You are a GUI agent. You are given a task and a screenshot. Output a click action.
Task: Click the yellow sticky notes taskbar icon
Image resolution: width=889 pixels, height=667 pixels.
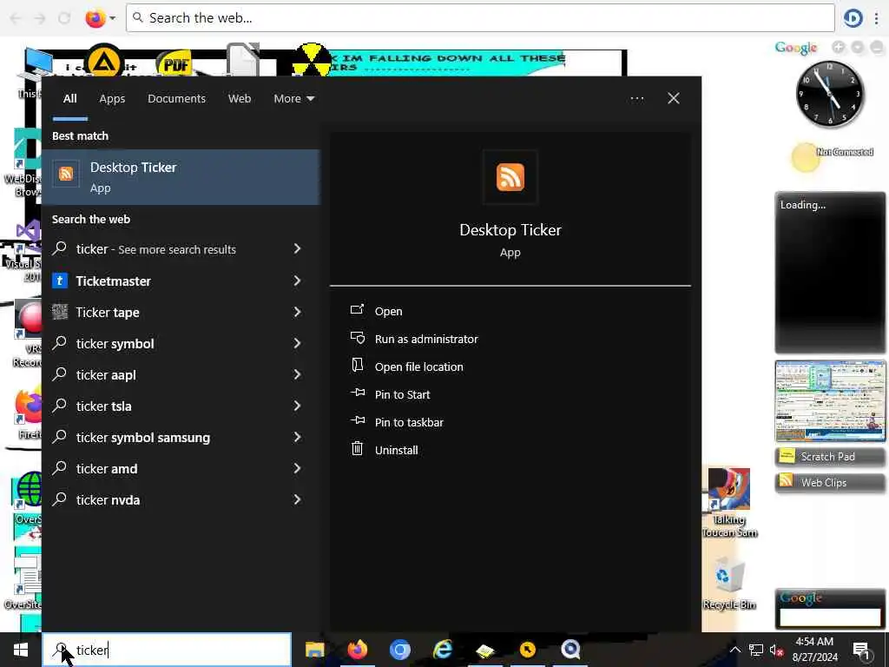click(485, 650)
